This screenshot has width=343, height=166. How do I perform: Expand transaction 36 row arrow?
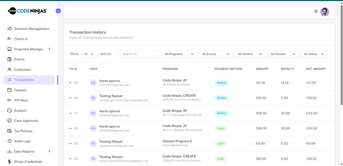click(x=70, y=128)
